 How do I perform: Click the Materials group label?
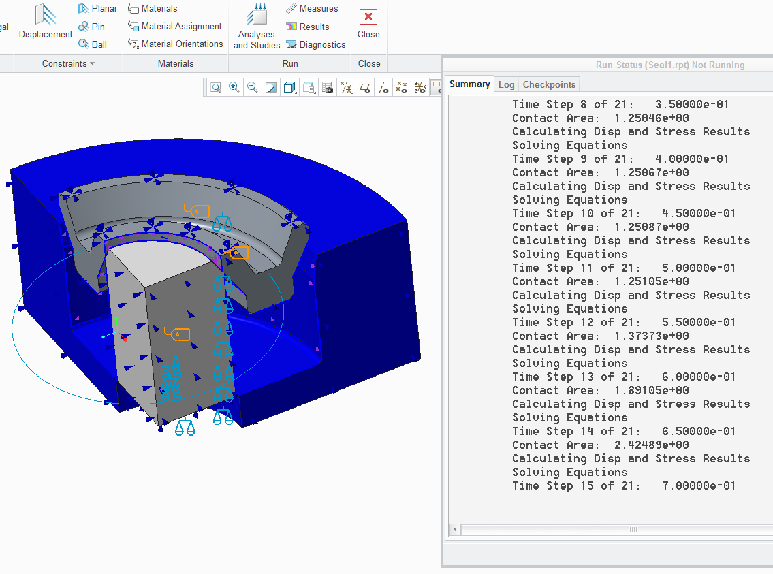click(x=176, y=63)
